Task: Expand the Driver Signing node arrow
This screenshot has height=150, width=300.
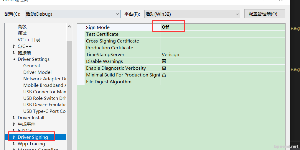Action: tap(14, 137)
